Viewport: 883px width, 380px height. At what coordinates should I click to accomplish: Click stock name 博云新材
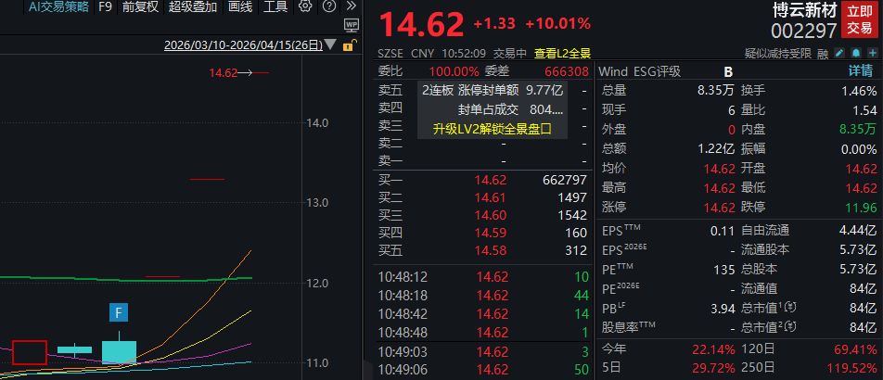(x=804, y=10)
